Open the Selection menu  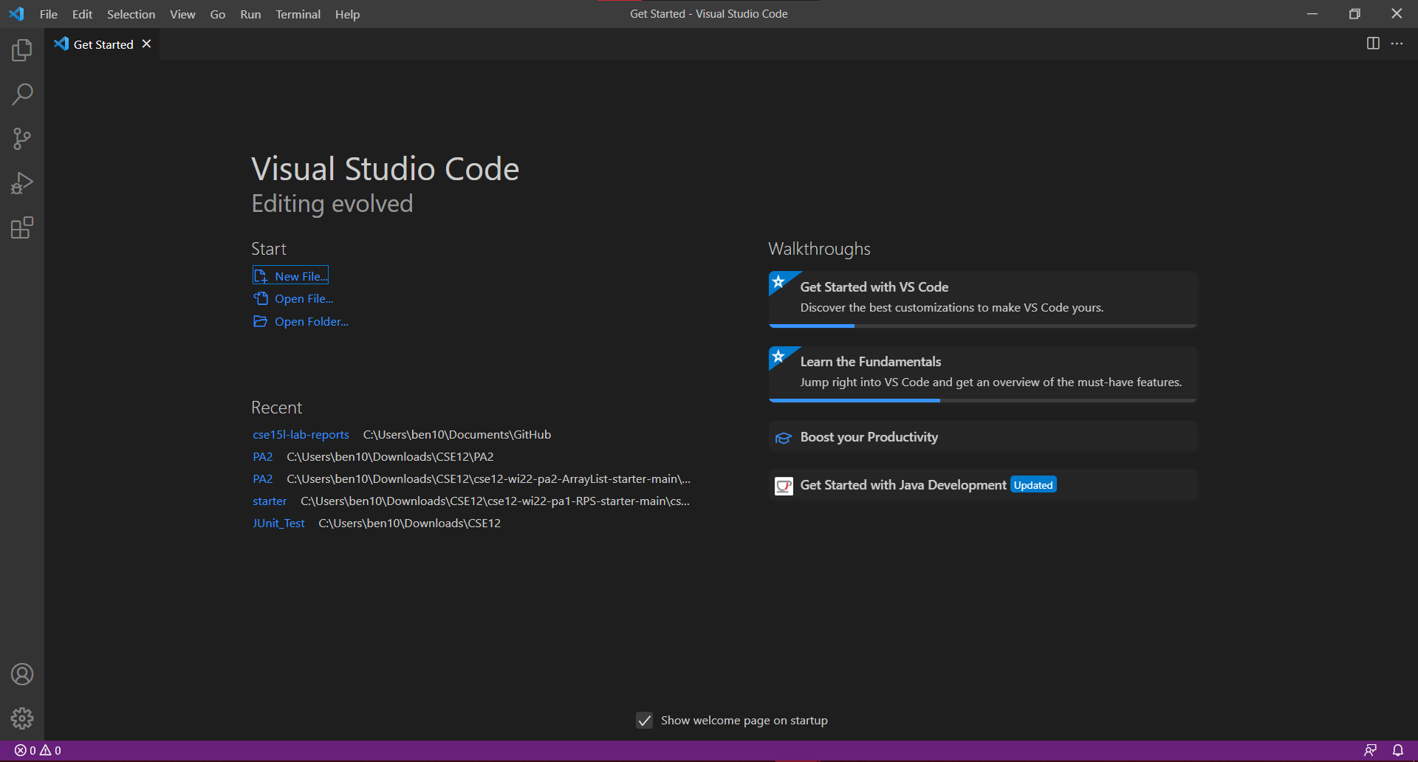[x=131, y=14]
